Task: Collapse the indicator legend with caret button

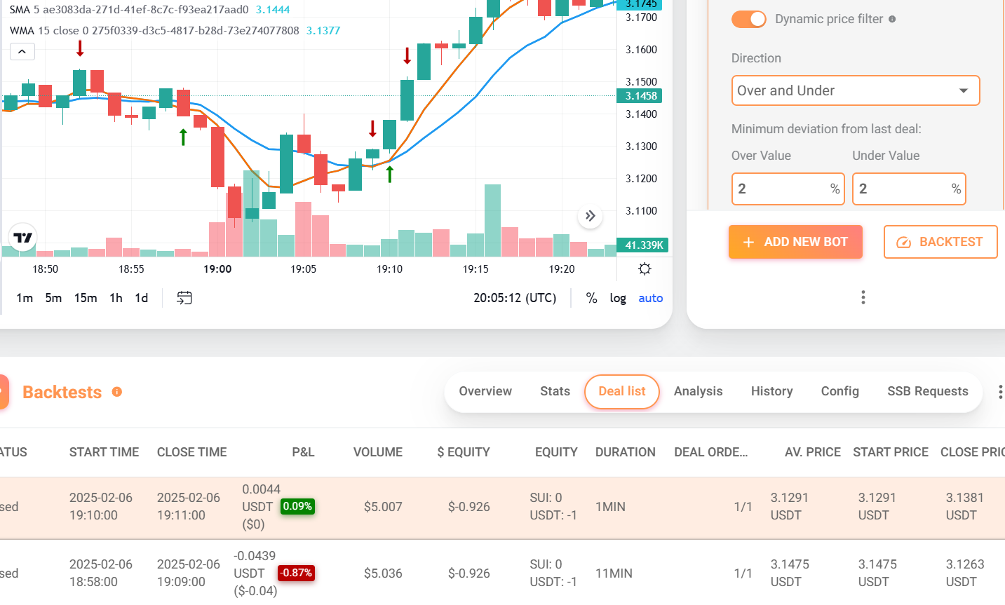Action: coord(22,51)
